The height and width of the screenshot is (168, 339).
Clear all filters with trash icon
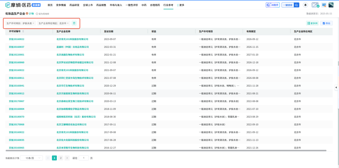click(74, 23)
